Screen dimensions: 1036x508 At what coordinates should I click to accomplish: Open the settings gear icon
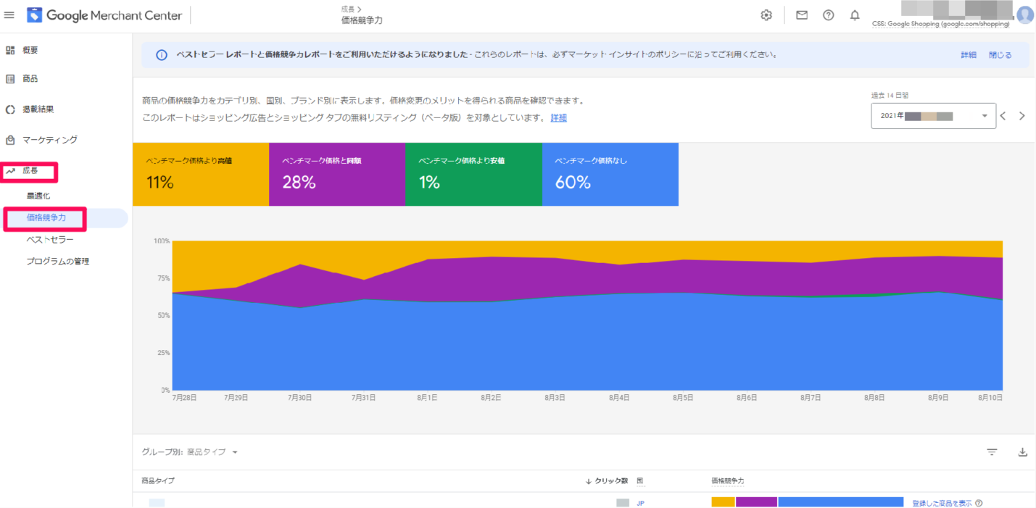coord(766,15)
